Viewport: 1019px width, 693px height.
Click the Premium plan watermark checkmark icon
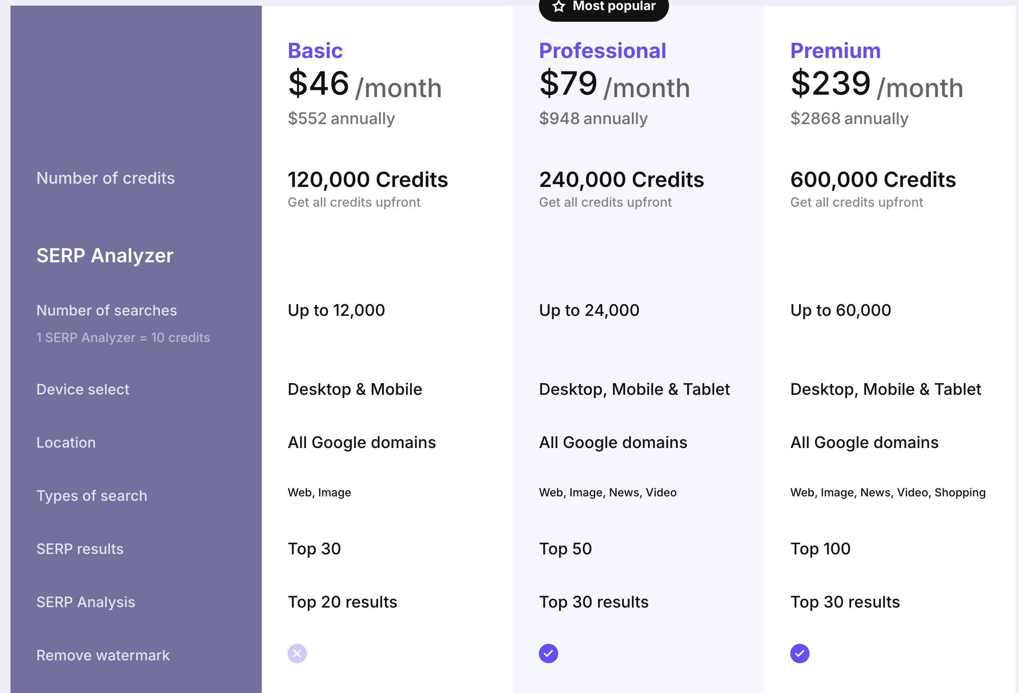pos(799,654)
